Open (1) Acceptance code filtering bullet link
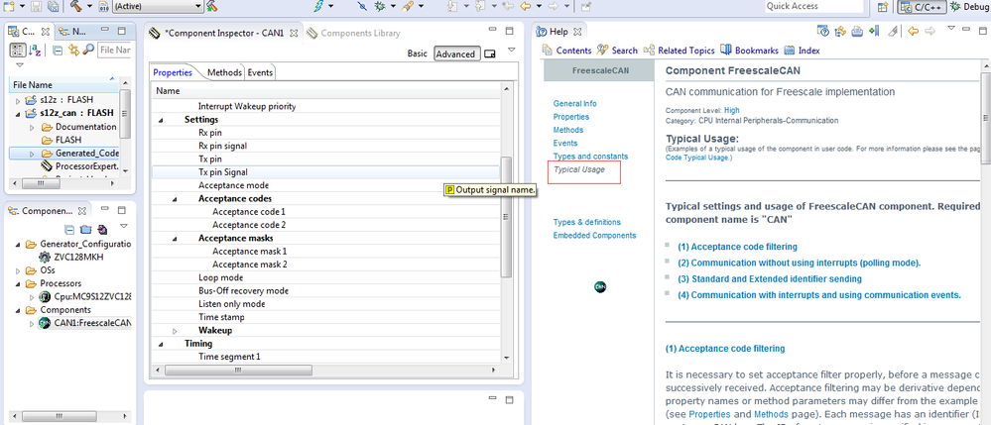Image resolution: width=991 pixels, height=425 pixels. click(737, 247)
